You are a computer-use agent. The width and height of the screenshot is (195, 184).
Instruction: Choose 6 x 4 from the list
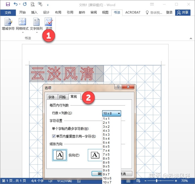(x=111, y=143)
